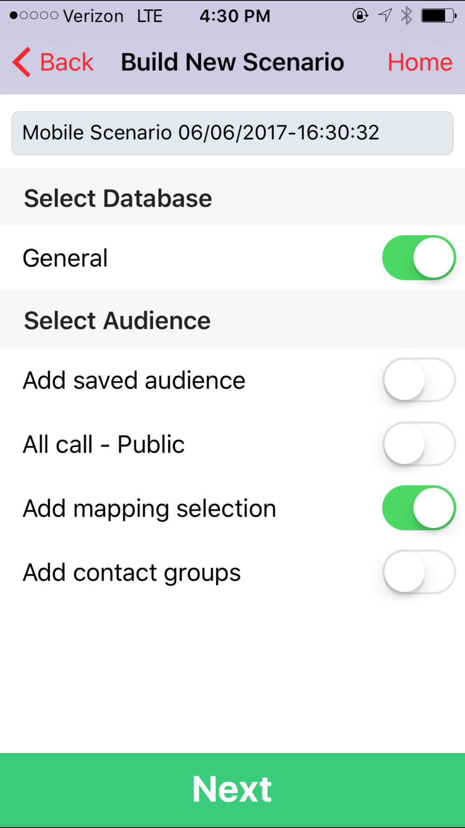This screenshot has height=828, width=465.
Task: Edit the Mobile Scenario name field
Action: point(232,133)
